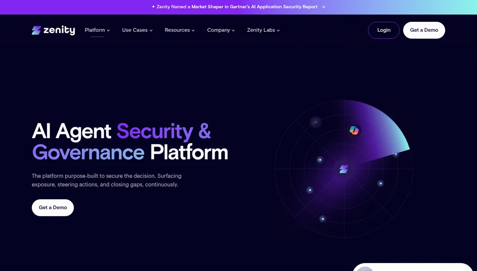Open the Use Cases menu
Image resolution: width=477 pixels, height=271 pixels.
(x=138, y=30)
